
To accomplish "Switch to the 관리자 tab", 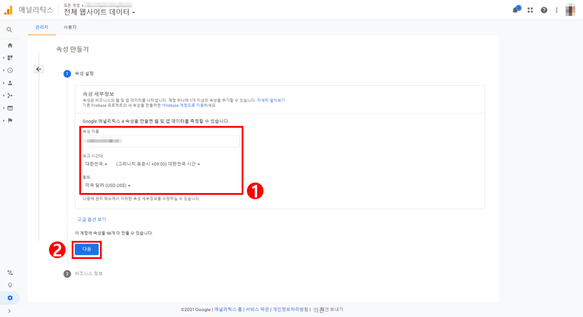I will click(42, 27).
